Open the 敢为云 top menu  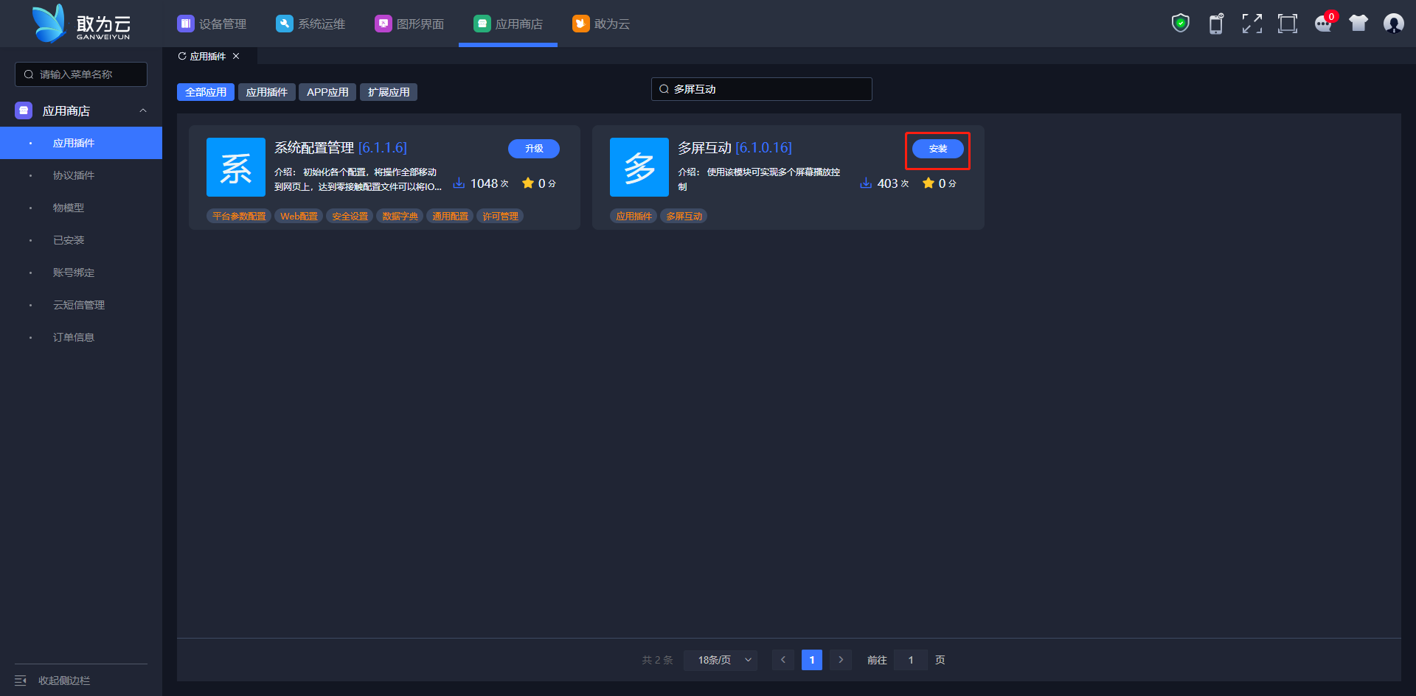point(601,24)
